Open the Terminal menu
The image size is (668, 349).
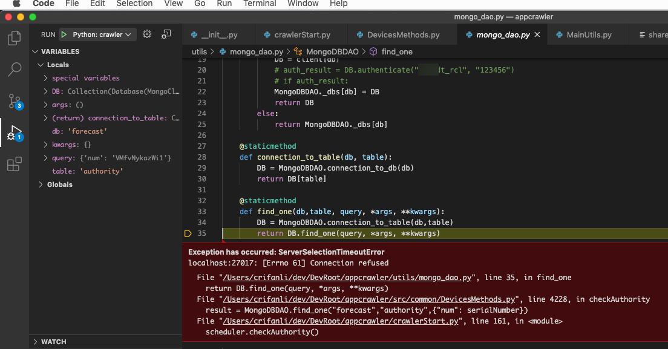click(260, 4)
